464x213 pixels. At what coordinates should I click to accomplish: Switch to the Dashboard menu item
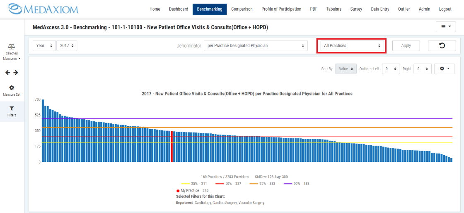tap(179, 9)
